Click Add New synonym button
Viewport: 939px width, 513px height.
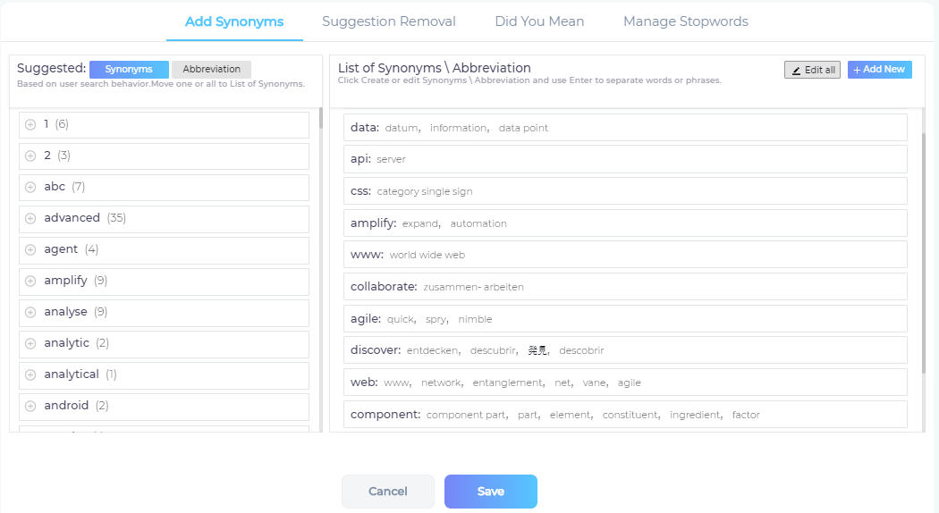(x=879, y=70)
